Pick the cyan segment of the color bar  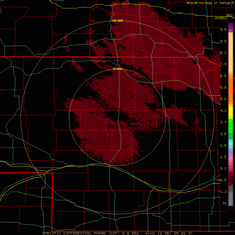pyautogui.click(x=231, y=144)
